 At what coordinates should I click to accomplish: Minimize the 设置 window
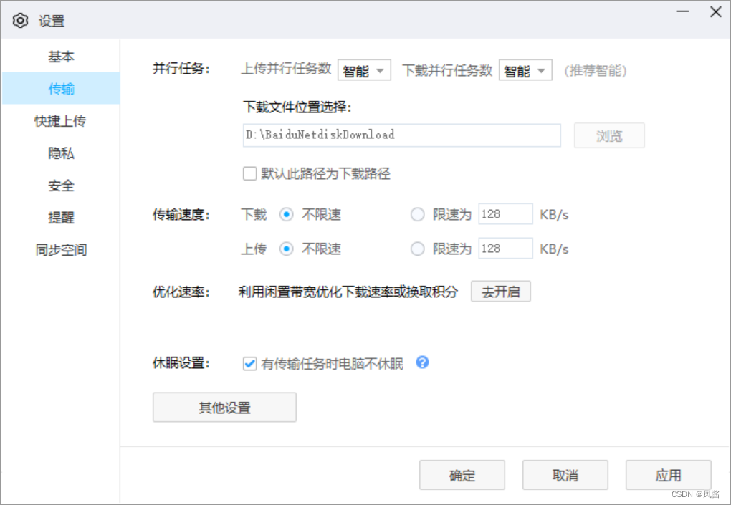[682, 11]
